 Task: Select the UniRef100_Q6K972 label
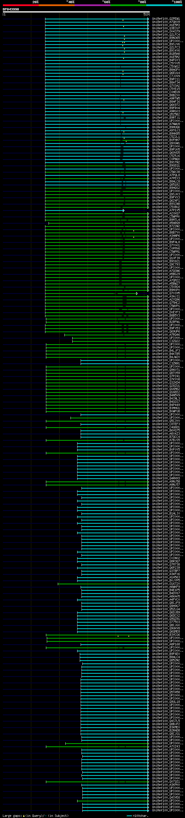(166, 105)
